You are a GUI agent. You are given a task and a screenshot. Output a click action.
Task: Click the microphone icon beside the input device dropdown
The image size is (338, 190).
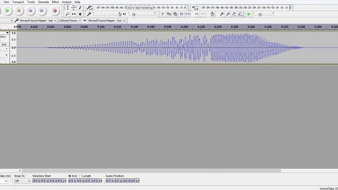point(16,21)
